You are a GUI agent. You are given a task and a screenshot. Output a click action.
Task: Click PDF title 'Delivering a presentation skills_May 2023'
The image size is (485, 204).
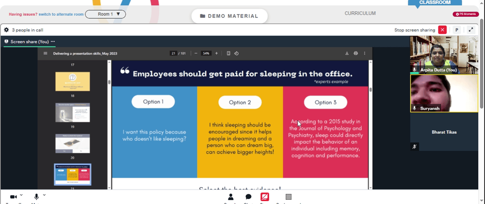(85, 53)
